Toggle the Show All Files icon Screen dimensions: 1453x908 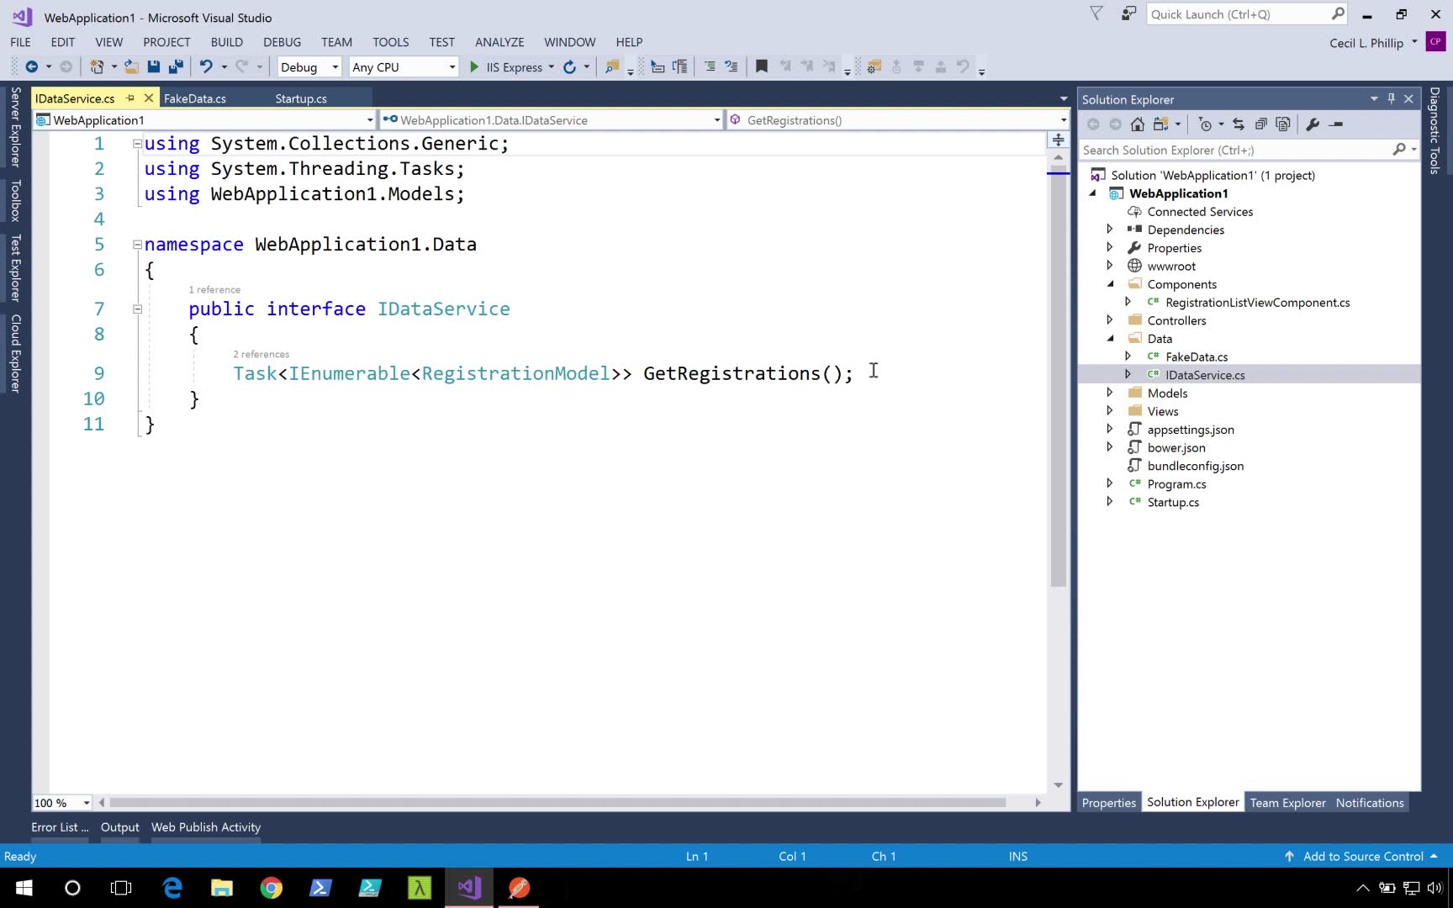[1282, 124]
